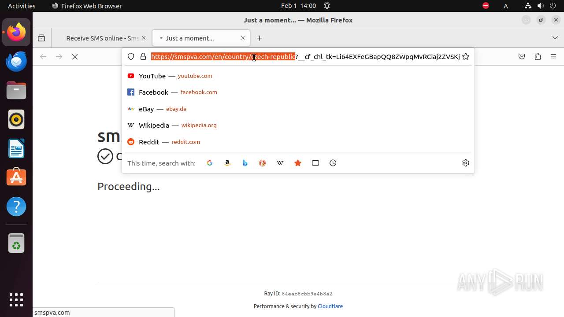Save page to Pocket
Screen dimensions: 564x317
click(x=522, y=57)
